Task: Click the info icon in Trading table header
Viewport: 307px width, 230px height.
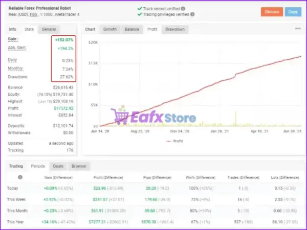Action: [x=20, y=177]
